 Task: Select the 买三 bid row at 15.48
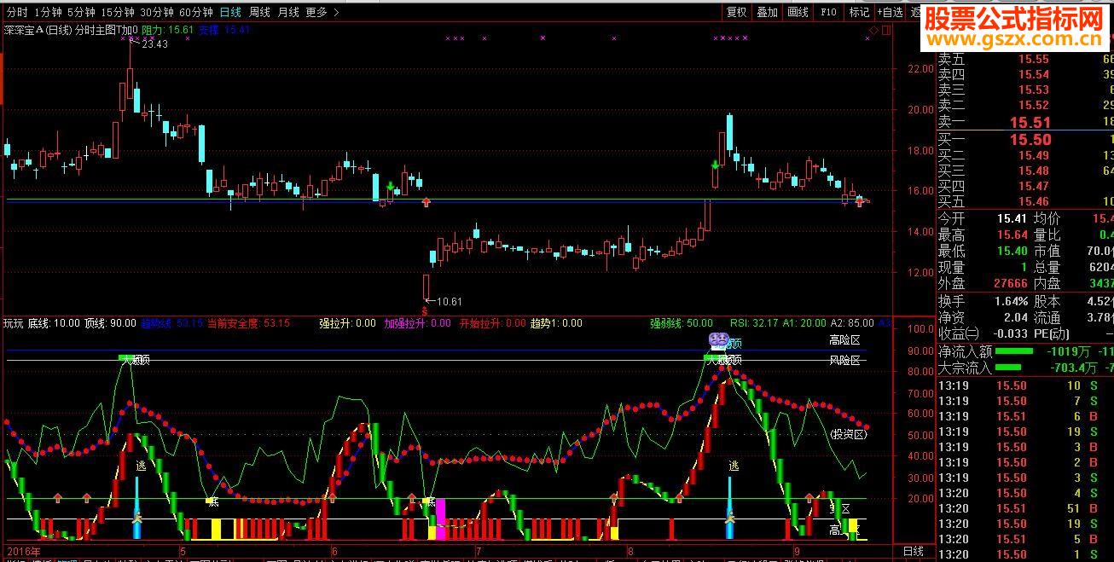[1025, 171]
